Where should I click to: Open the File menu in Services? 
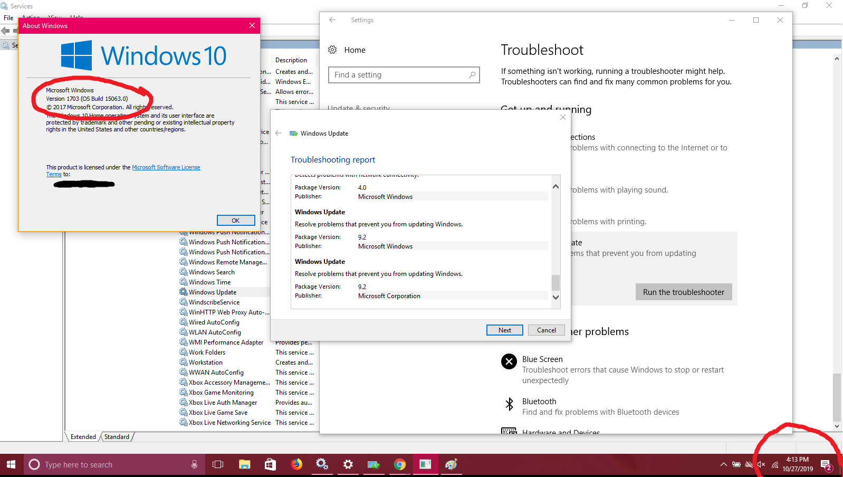(9, 17)
